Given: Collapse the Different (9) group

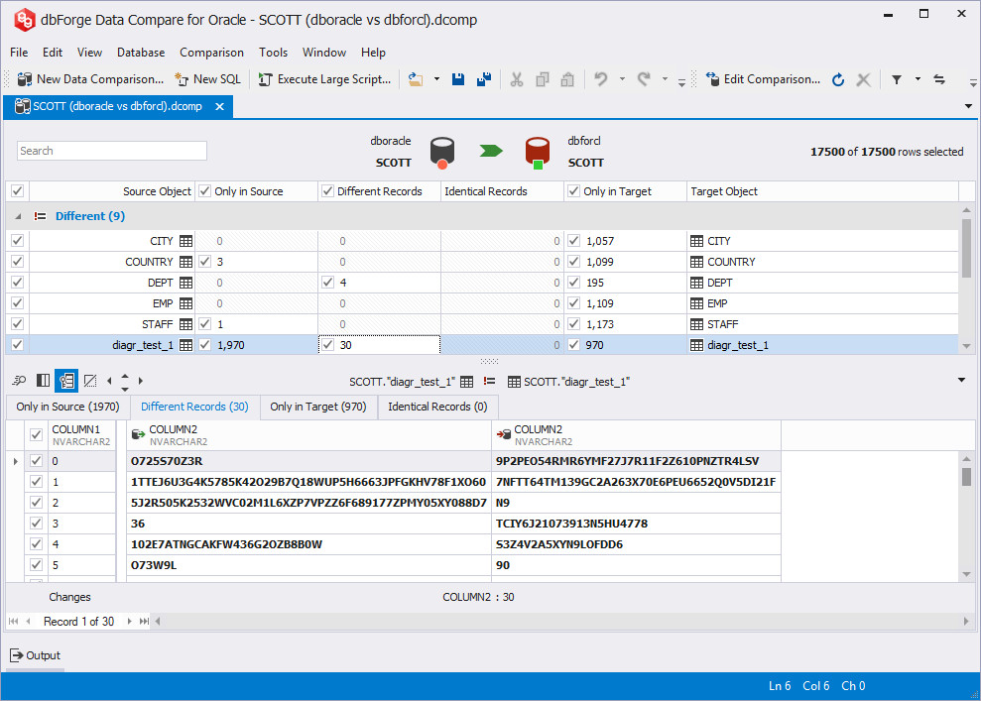Looking at the screenshot, I should [18, 216].
